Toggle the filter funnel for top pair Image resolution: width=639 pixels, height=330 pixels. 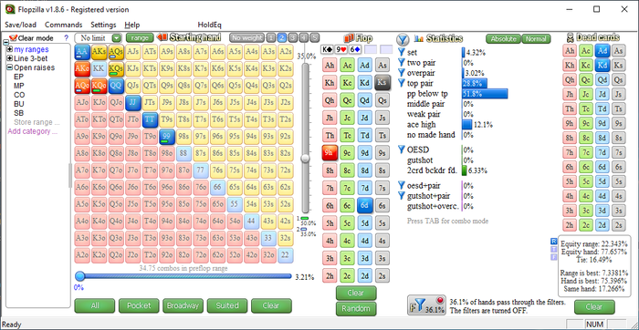pos(402,84)
